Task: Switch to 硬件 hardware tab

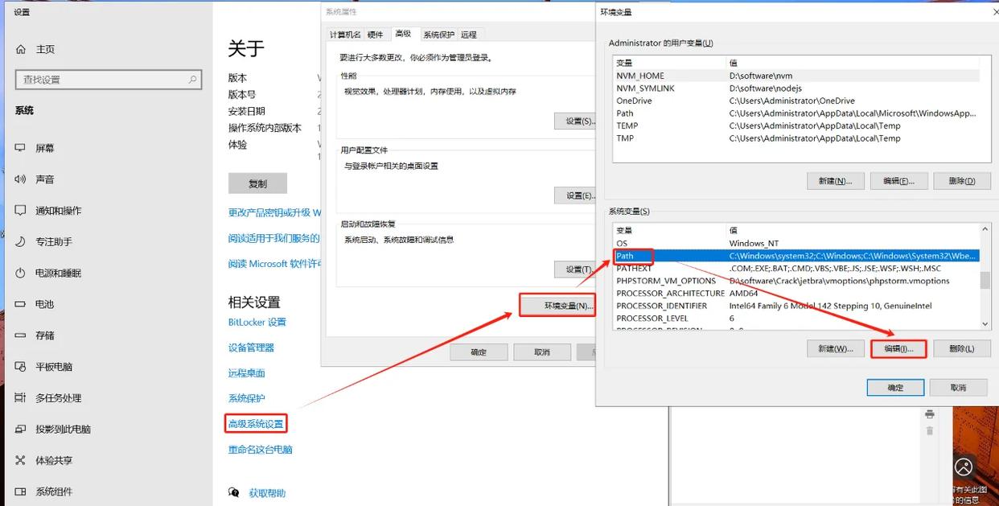Action: tap(376, 35)
